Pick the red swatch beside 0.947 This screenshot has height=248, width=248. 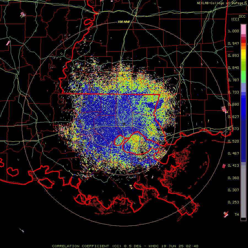click(x=243, y=41)
